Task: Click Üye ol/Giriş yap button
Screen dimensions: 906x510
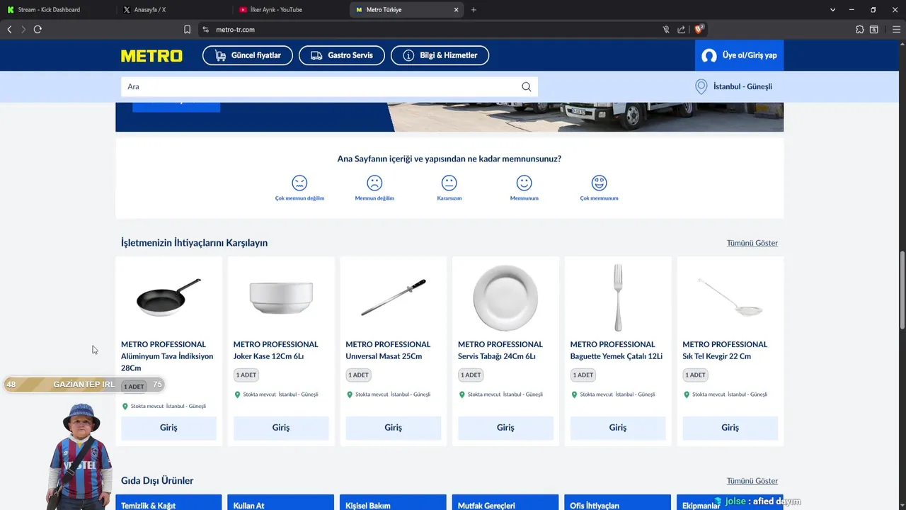Action: pos(740,55)
